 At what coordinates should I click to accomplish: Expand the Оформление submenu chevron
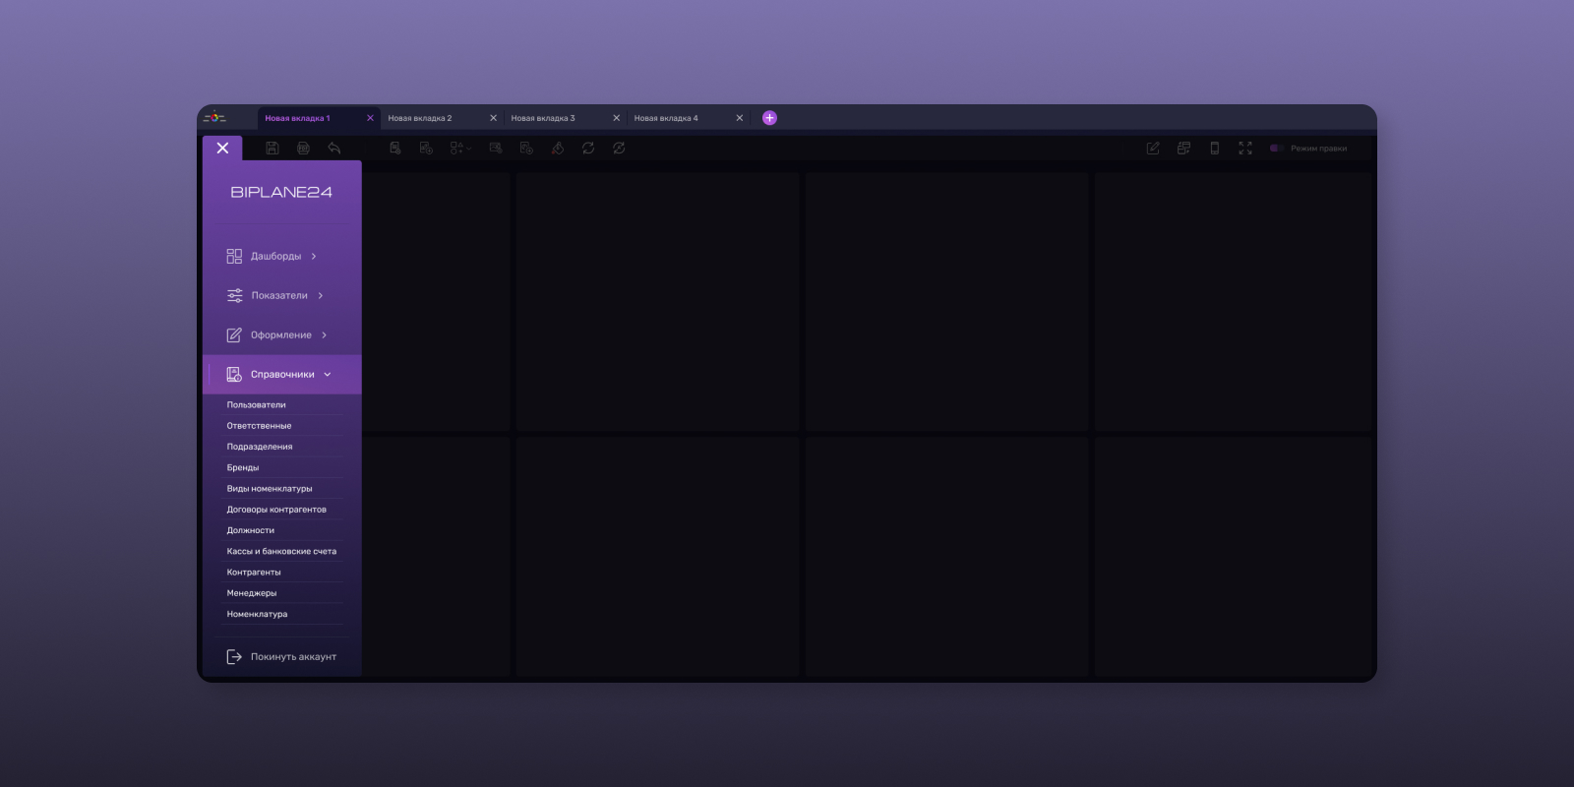(325, 334)
